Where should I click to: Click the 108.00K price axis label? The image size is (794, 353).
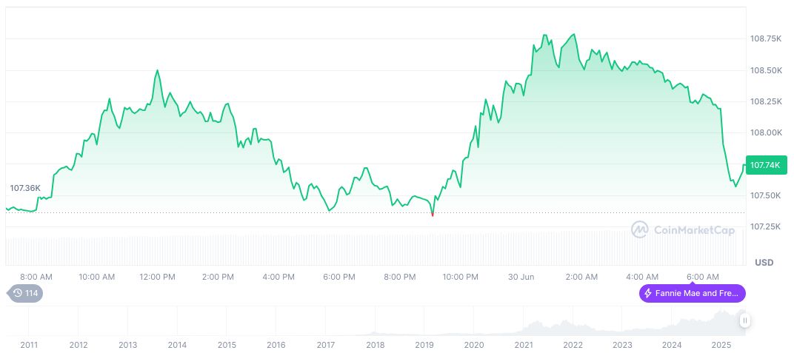click(766, 133)
